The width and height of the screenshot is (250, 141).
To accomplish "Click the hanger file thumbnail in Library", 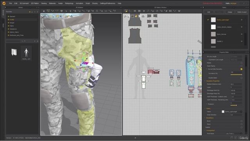I will click(14, 52).
